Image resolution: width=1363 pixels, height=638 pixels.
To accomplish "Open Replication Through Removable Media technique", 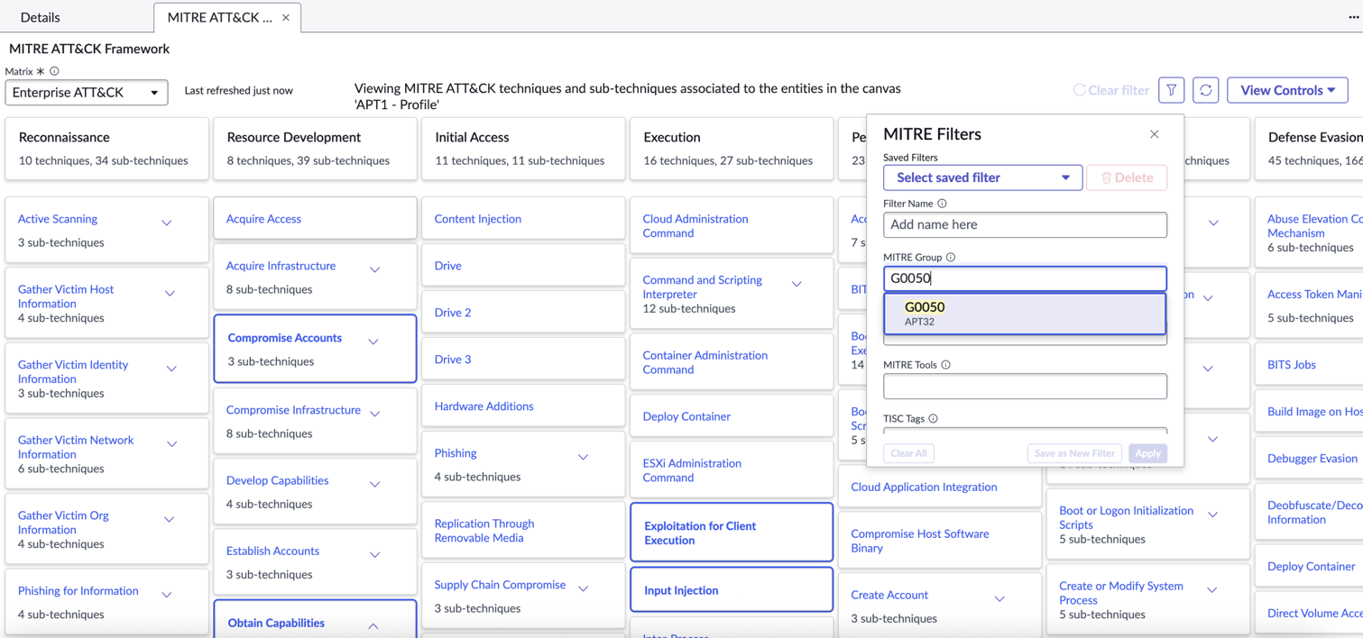I will click(484, 531).
